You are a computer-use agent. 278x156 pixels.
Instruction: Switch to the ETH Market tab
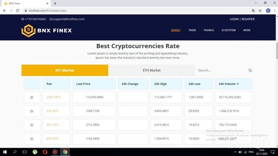pyautogui.click(x=152, y=70)
